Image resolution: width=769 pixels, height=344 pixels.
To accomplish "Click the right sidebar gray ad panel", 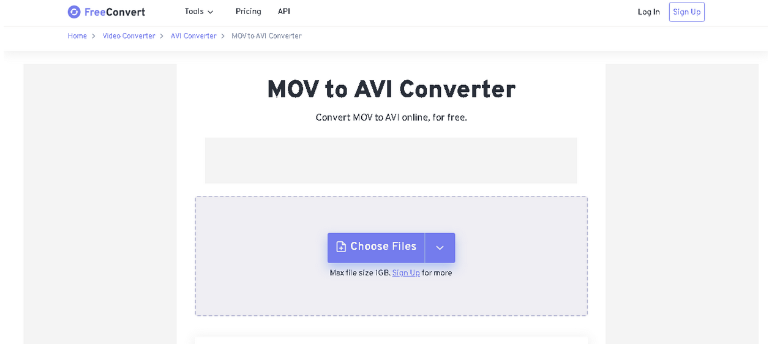I will (x=681, y=202).
